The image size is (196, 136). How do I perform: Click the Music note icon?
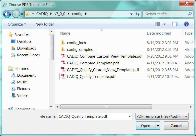coord(13,82)
